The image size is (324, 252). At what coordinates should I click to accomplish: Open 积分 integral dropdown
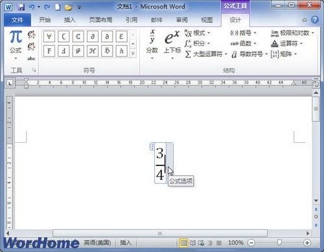[x=197, y=43]
